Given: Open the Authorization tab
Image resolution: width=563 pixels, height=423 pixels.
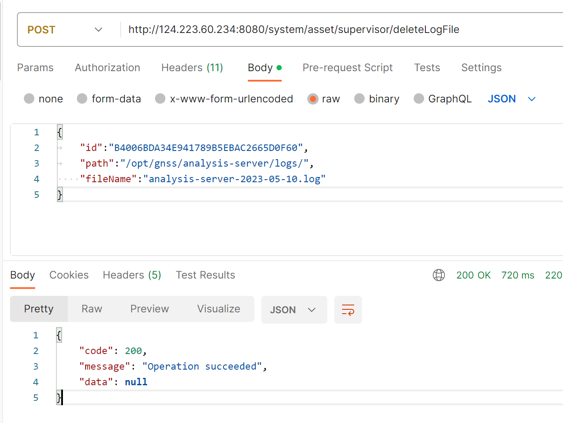Looking at the screenshot, I should (x=107, y=68).
